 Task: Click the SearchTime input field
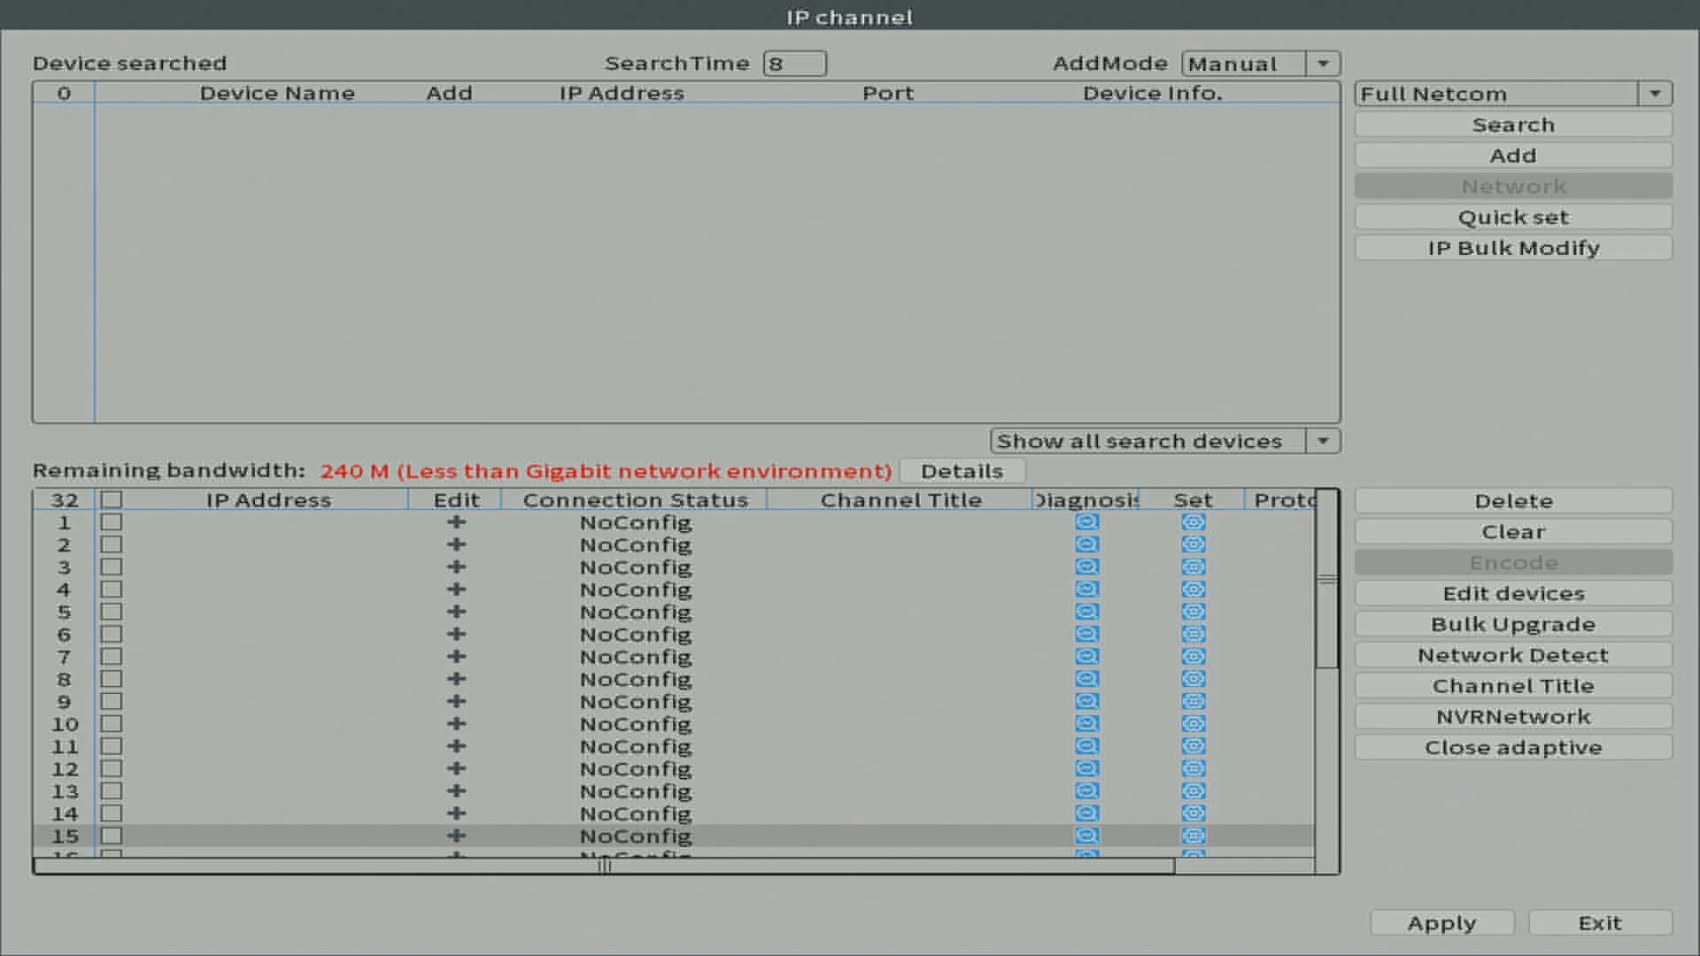794,64
